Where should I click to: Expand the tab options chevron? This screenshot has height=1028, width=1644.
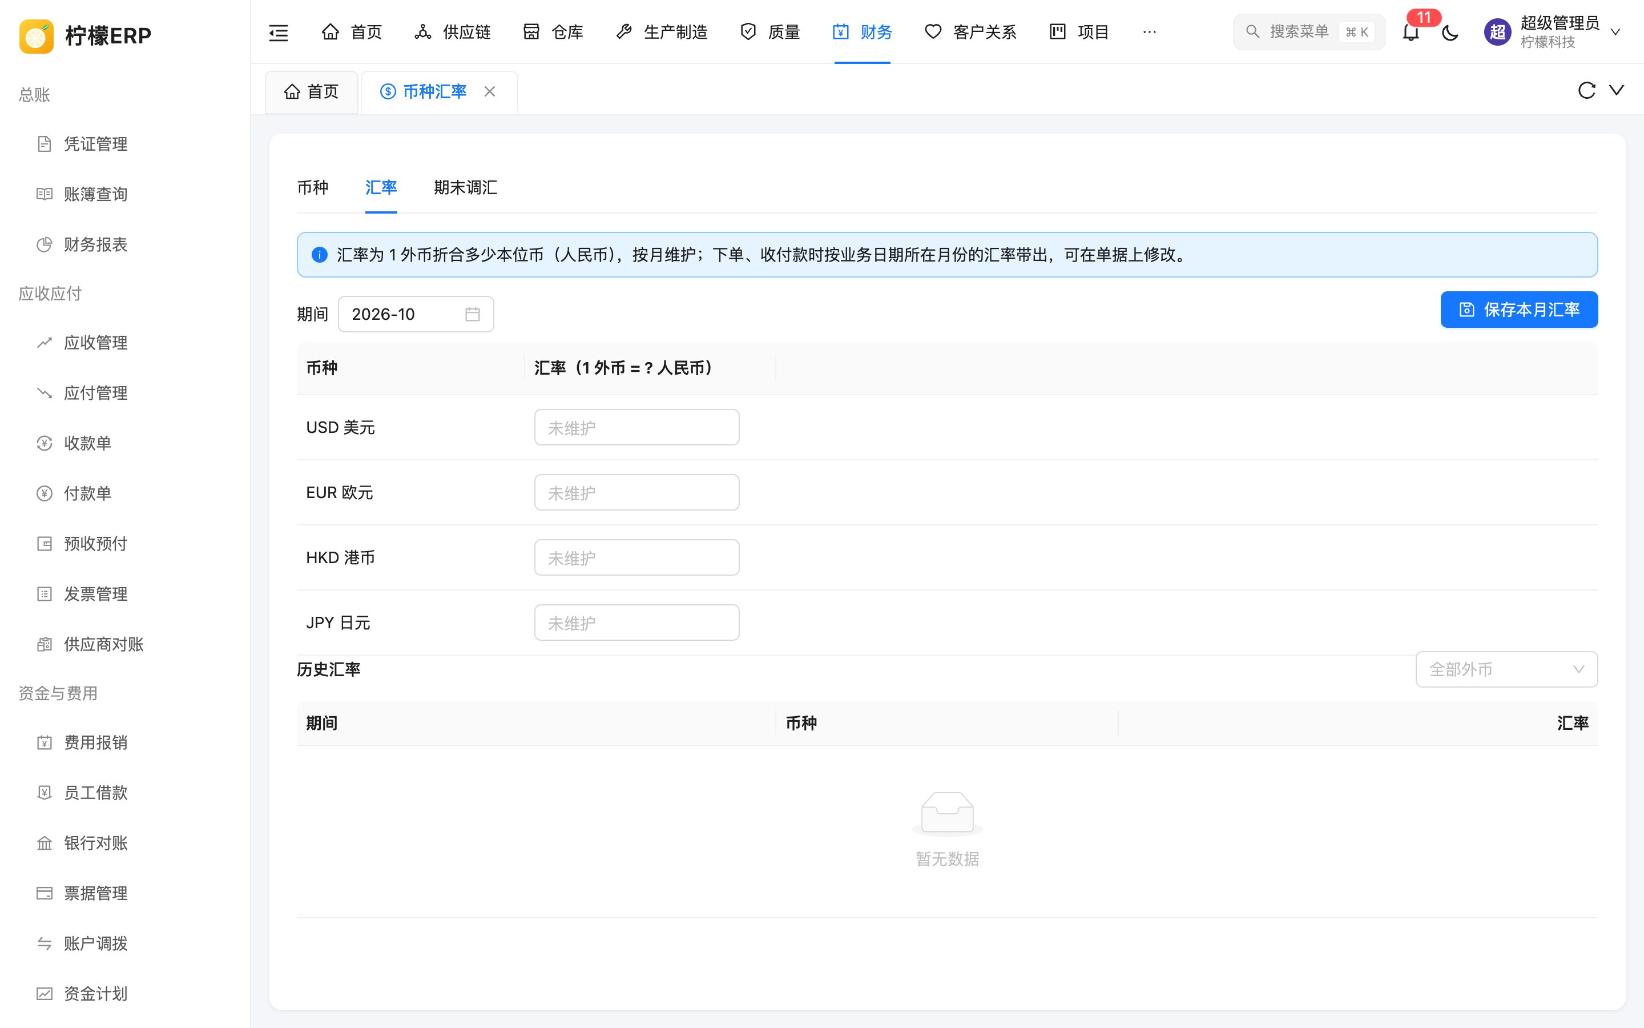click(x=1616, y=90)
